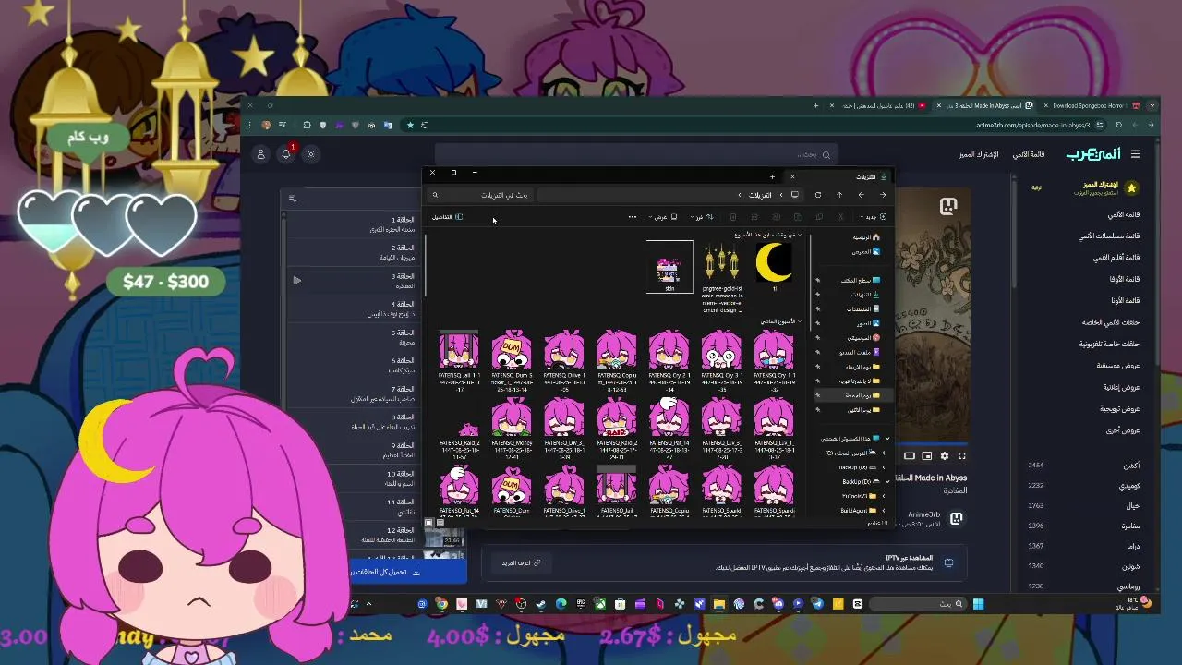
Task: Click the Explorer back arrow button
Action: point(883,195)
